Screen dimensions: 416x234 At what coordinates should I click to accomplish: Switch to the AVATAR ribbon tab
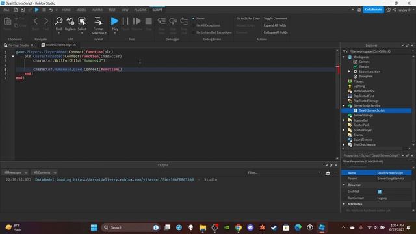[97, 10]
